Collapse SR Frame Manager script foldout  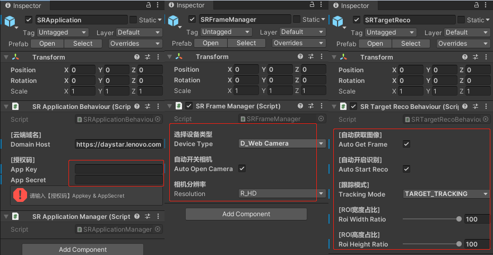(x=169, y=106)
